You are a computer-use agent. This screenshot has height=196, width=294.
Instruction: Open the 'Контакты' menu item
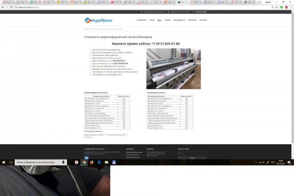pos(203,20)
